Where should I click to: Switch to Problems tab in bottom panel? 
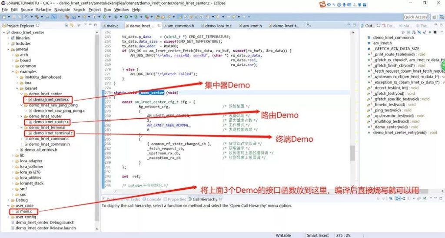(x=113, y=199)
